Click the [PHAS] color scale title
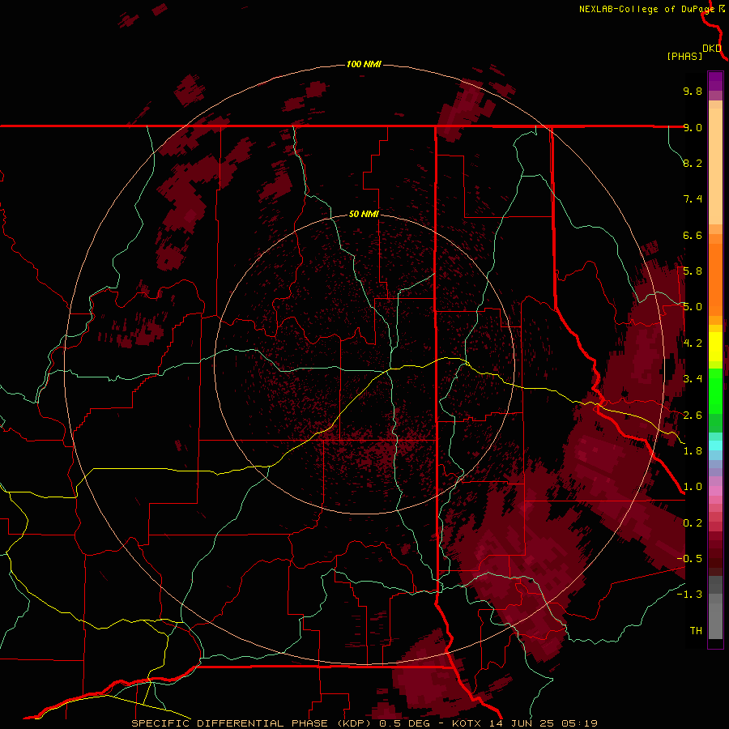729x729 pixels. click(684, 56)
